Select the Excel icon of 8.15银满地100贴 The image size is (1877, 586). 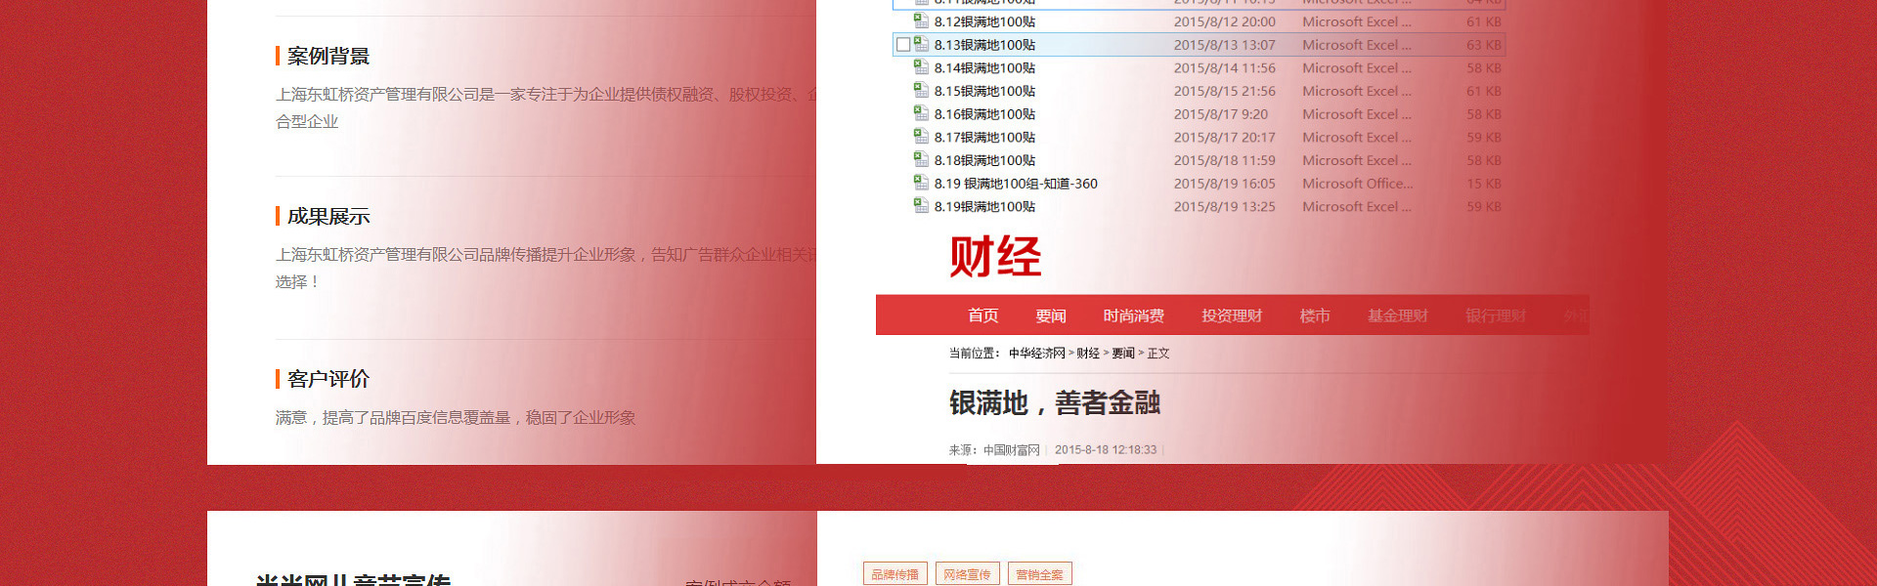click(921, 90)
